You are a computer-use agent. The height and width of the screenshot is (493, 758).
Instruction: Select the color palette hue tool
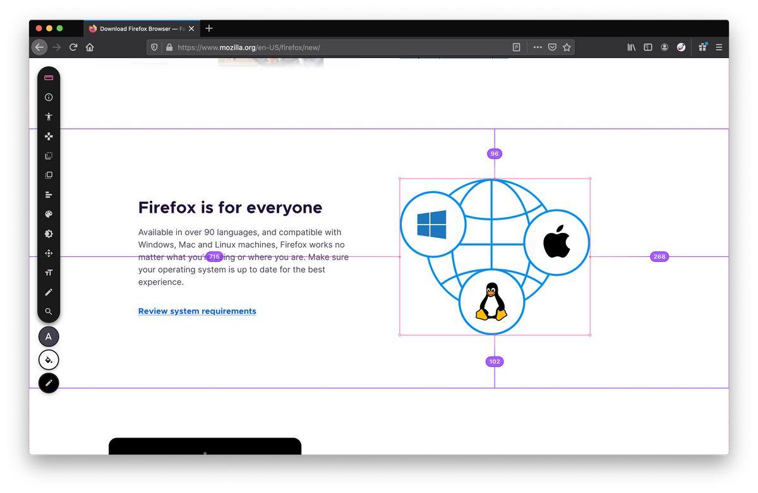[x=49, y=214]
